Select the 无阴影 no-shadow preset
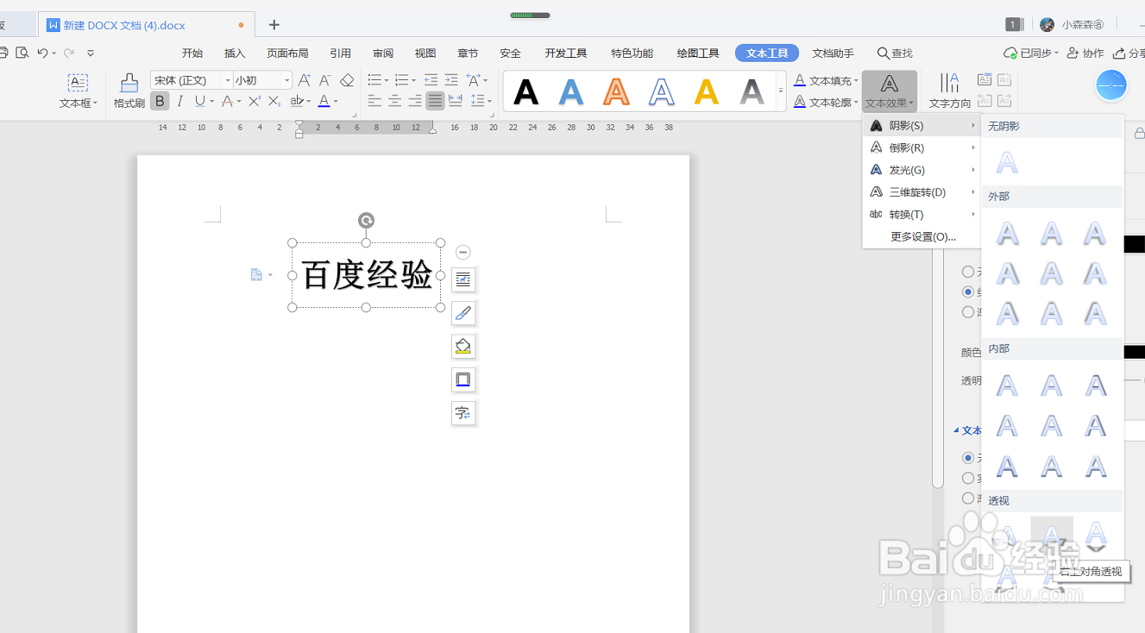This screenshot has height=633, width=1145. [x=1007, y=162]
